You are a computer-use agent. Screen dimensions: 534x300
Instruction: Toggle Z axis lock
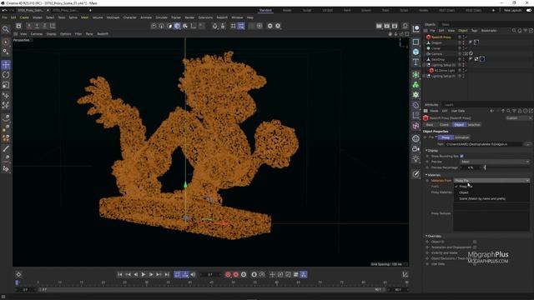pyautogui.click(x=44, y=26)
